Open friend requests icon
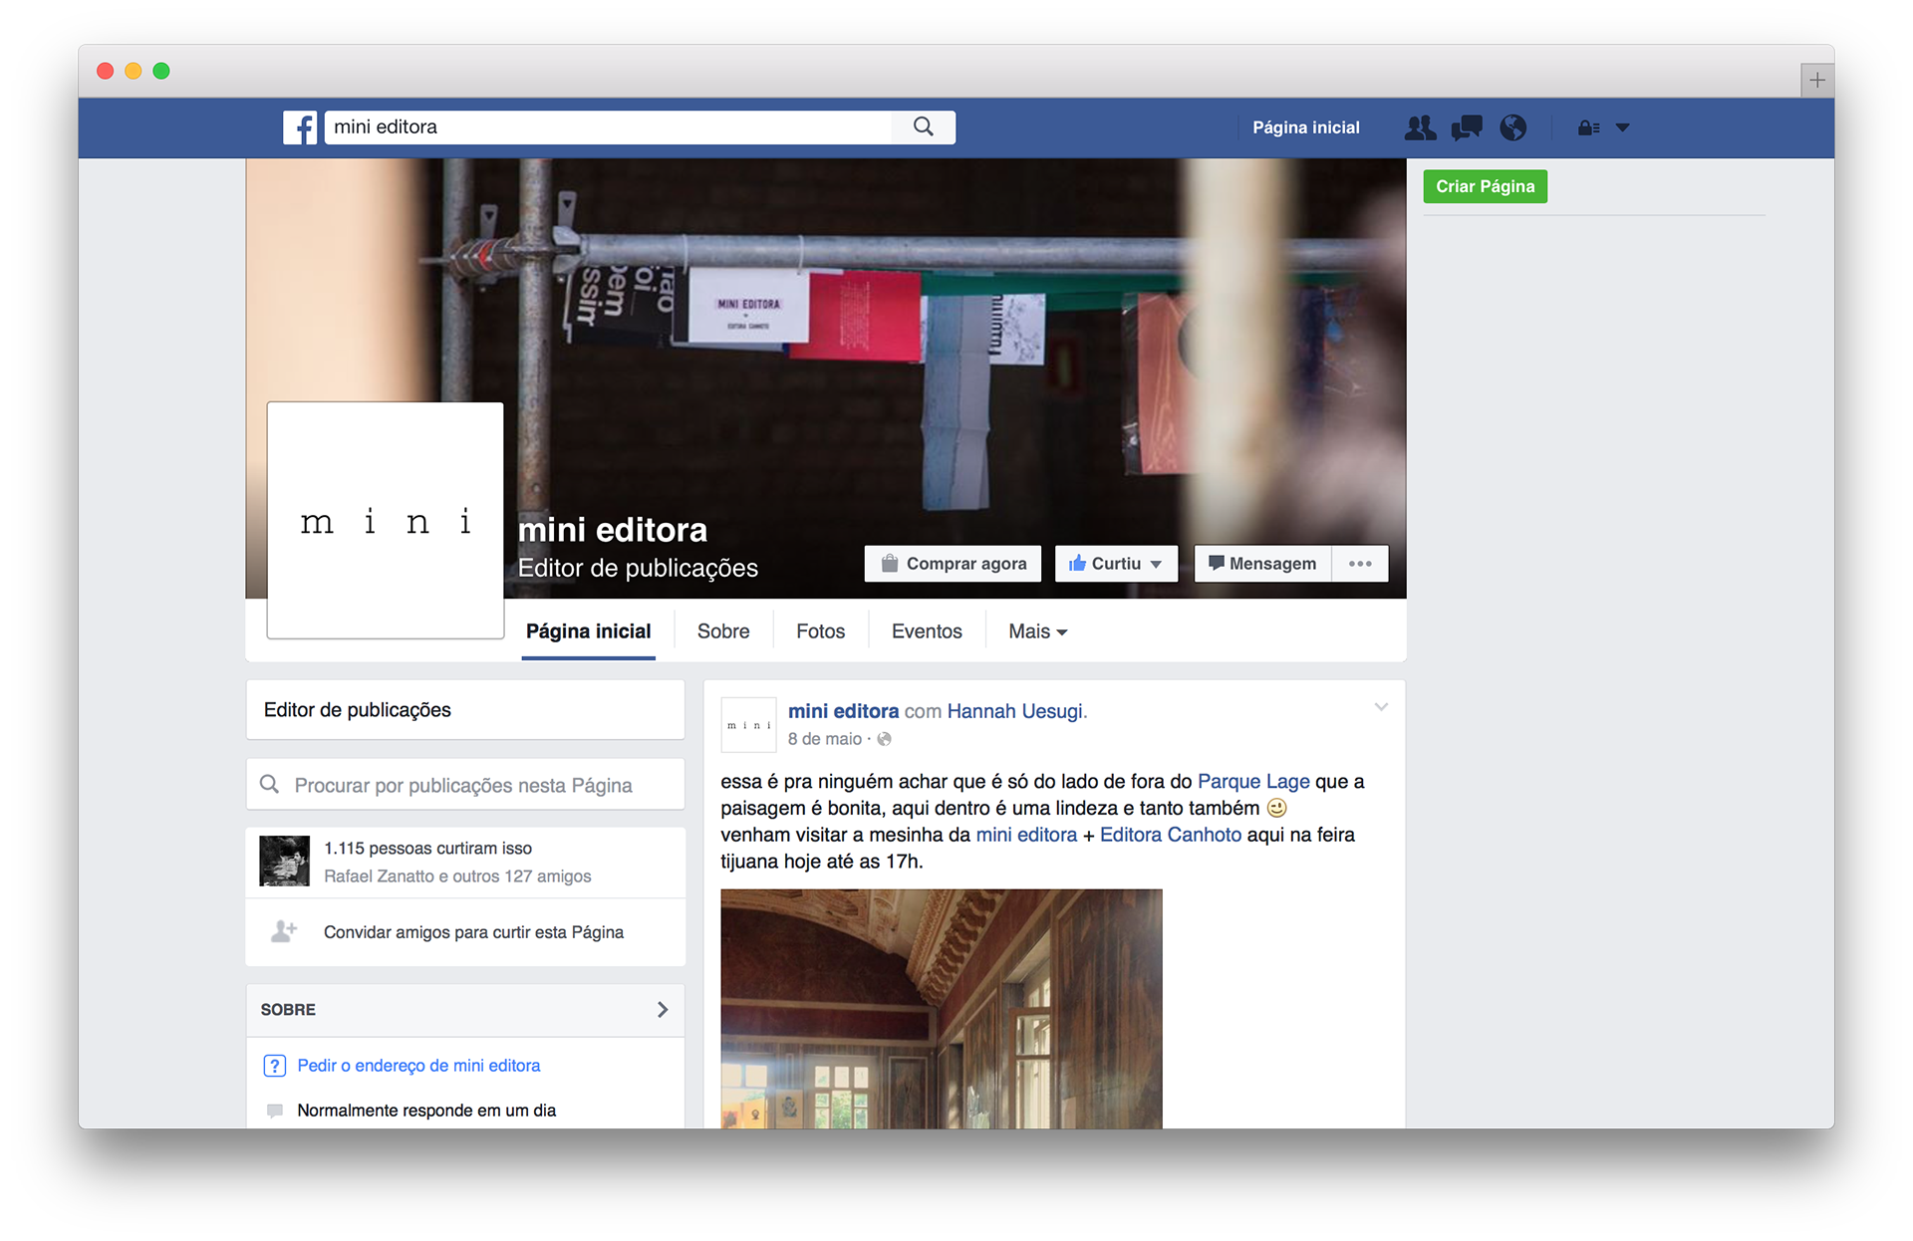The height and width of the screenshot is (1241, 1913). [x=1420, y=127]
